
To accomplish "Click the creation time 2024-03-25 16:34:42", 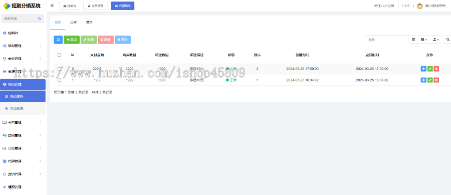I will tap(302, 80).
